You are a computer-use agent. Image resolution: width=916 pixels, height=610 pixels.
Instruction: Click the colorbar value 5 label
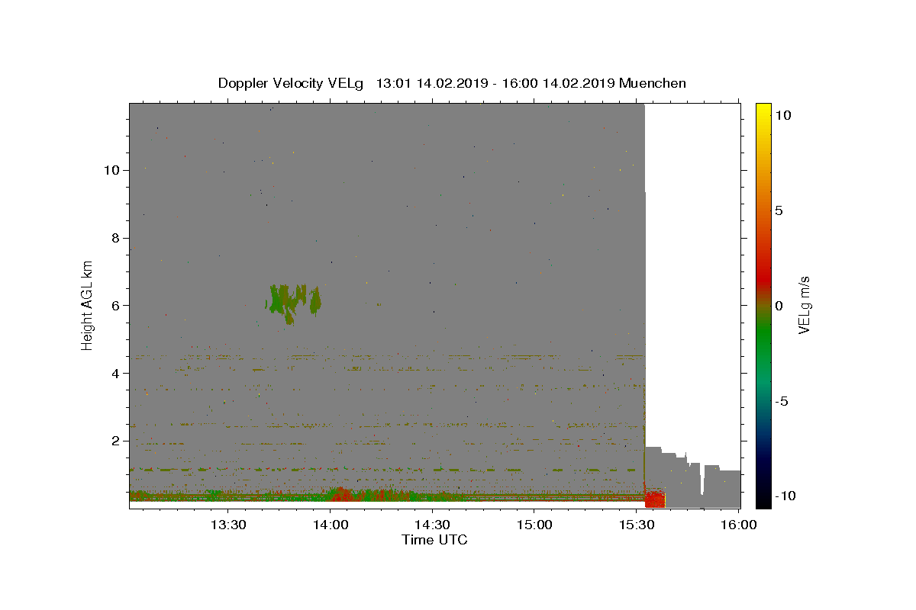779,210
